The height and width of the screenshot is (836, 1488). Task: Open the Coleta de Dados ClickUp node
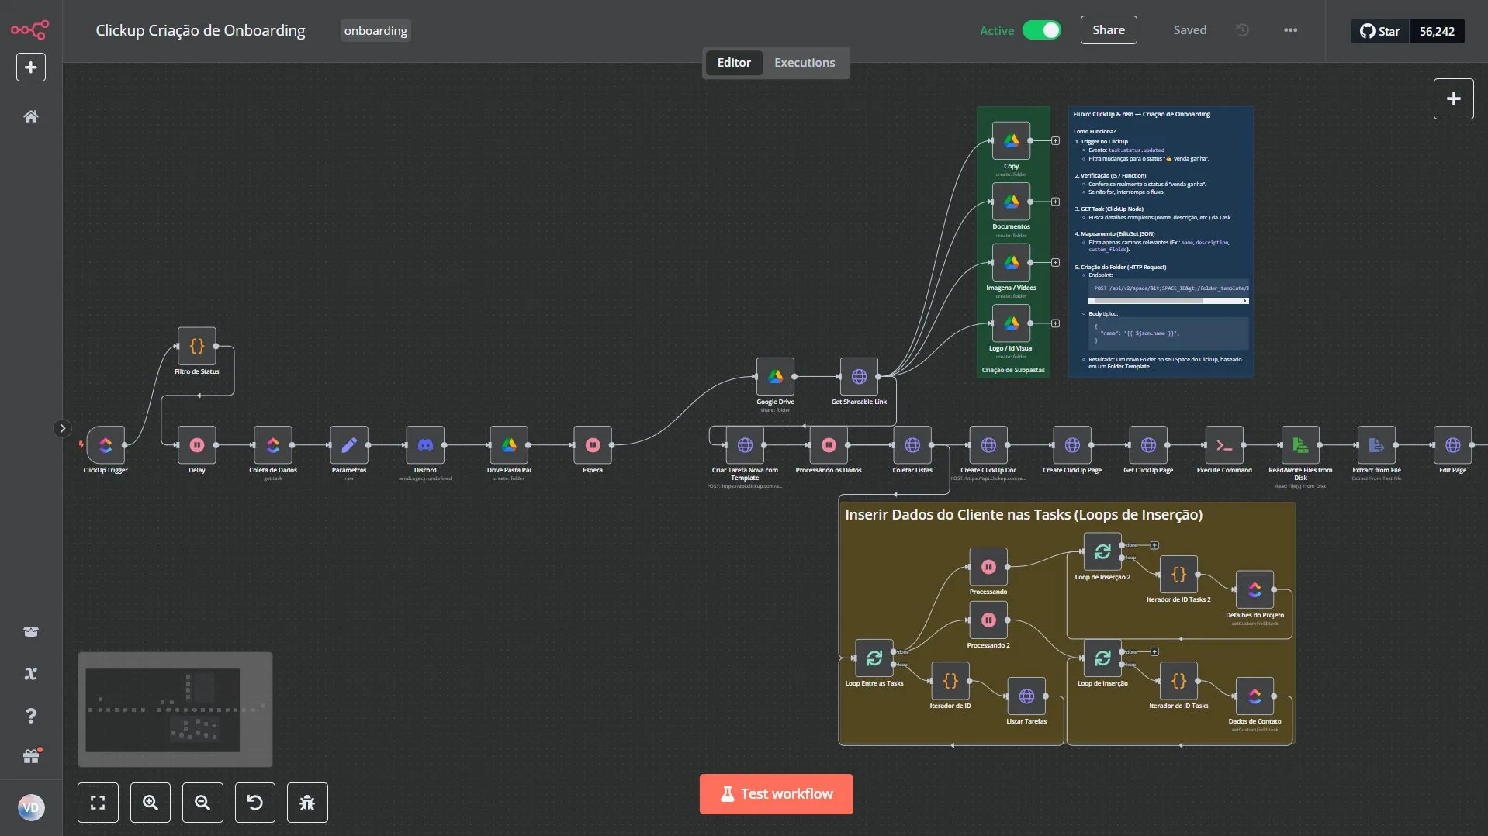pyautogui.click(x=273, y=445)
